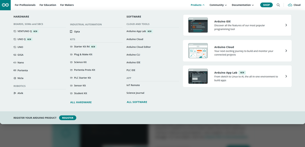Image resolution: width=305 pixels, height=147 pixels.
Task: Open Arduino CLI link
Action: pos(133,55)
